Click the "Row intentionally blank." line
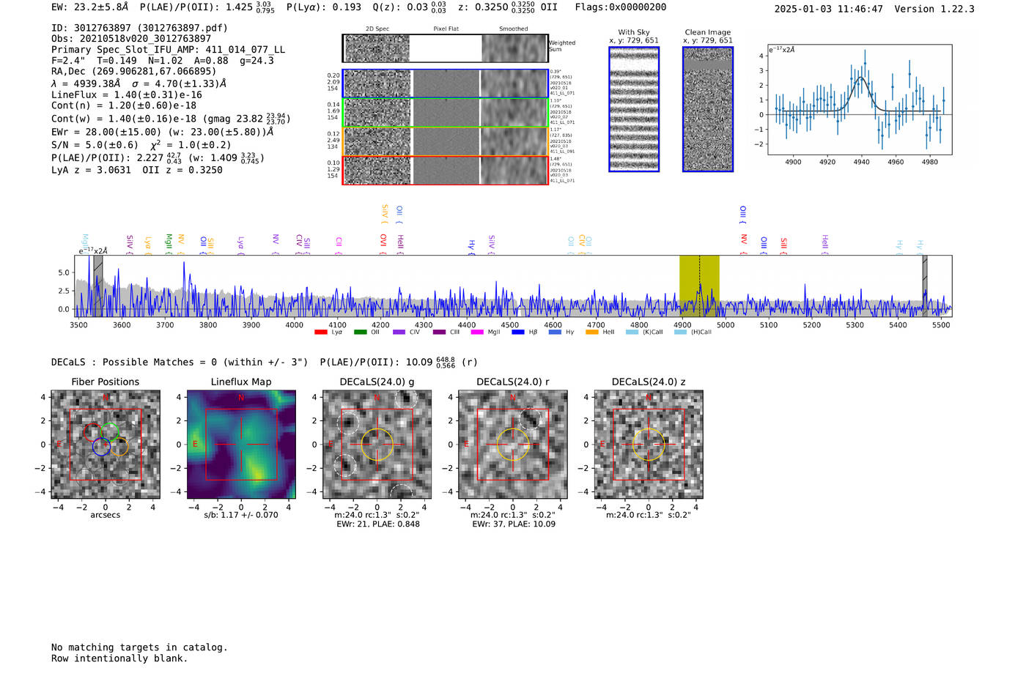 coord(119,658)
